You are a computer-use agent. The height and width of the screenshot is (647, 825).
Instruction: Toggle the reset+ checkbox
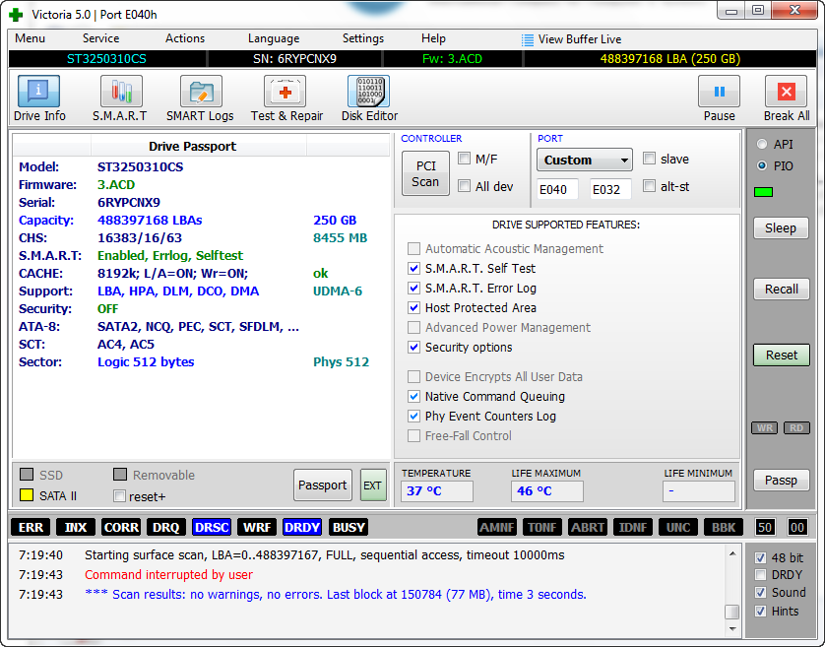pyautogui.click(x=120, y=496)
